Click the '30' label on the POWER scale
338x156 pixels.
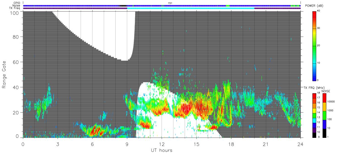pos(319,28)
